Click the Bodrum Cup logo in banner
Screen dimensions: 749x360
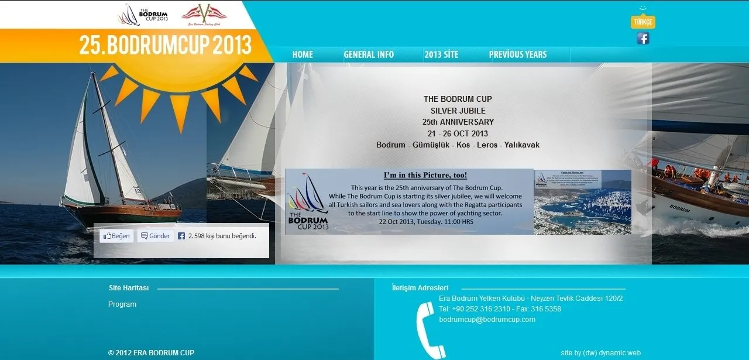tap(308, 202)
